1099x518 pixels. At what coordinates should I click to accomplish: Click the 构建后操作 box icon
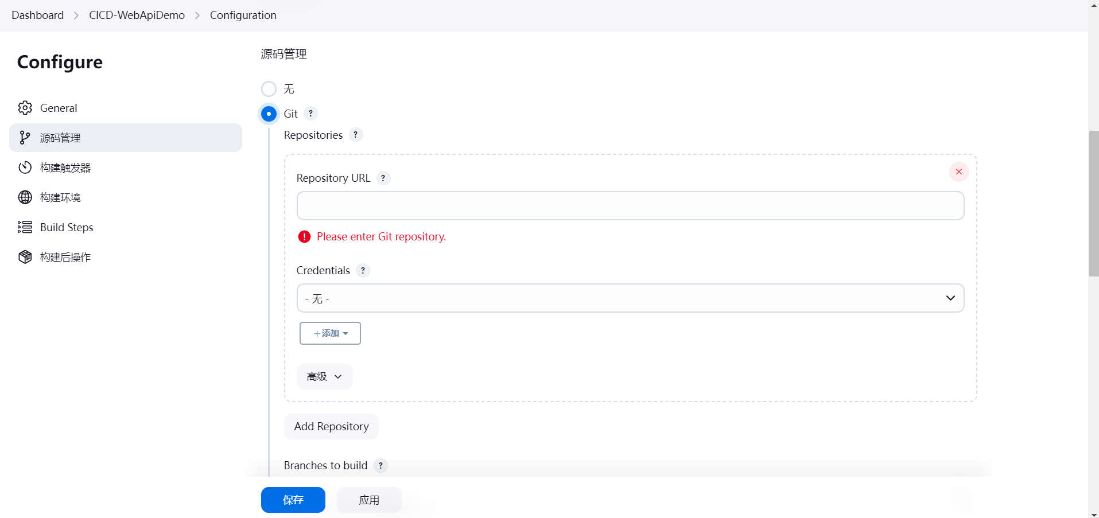(25, 257)
